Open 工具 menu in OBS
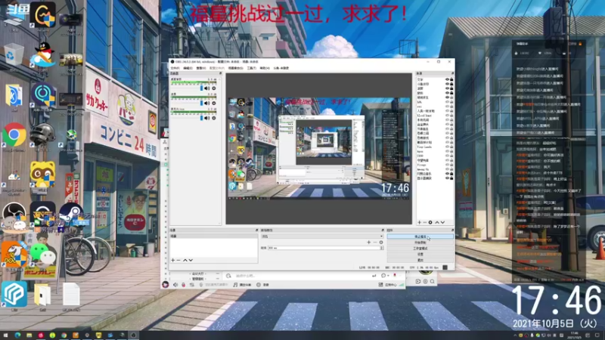The image size is (605, 340). [x=251, y=68]
